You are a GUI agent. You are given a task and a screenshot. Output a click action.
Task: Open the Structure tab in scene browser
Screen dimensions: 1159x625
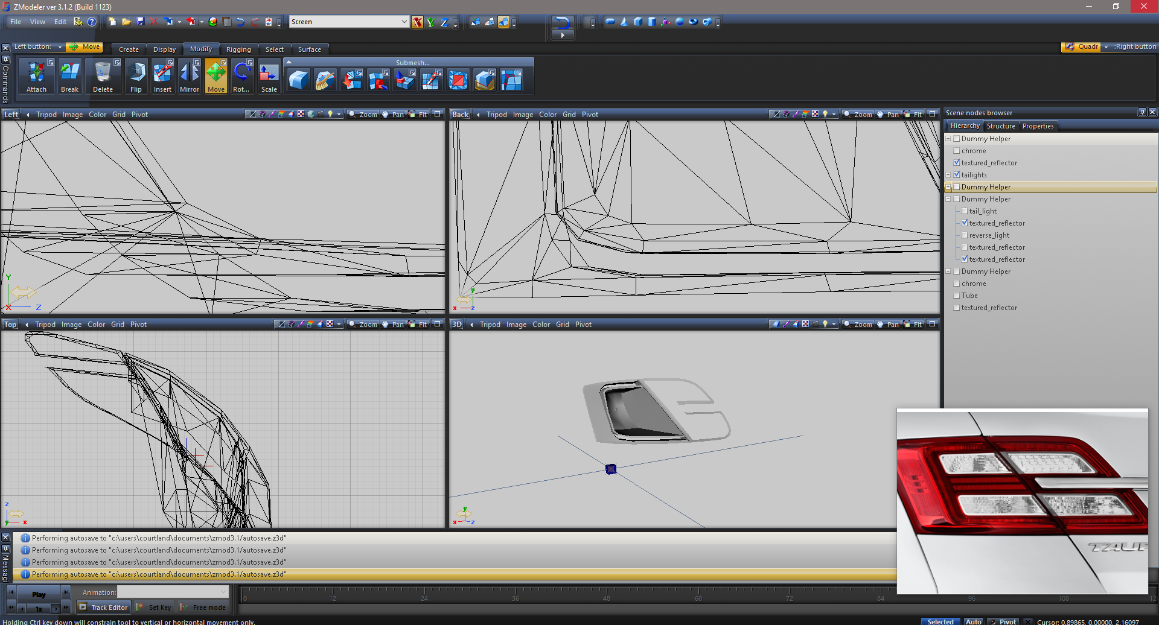1000,126
